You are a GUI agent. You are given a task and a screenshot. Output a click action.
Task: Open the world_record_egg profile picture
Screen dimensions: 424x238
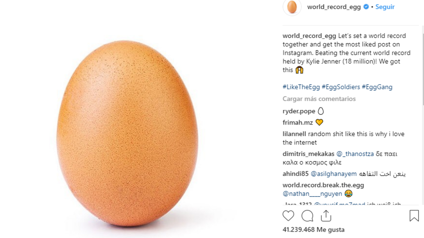point(292,7)
